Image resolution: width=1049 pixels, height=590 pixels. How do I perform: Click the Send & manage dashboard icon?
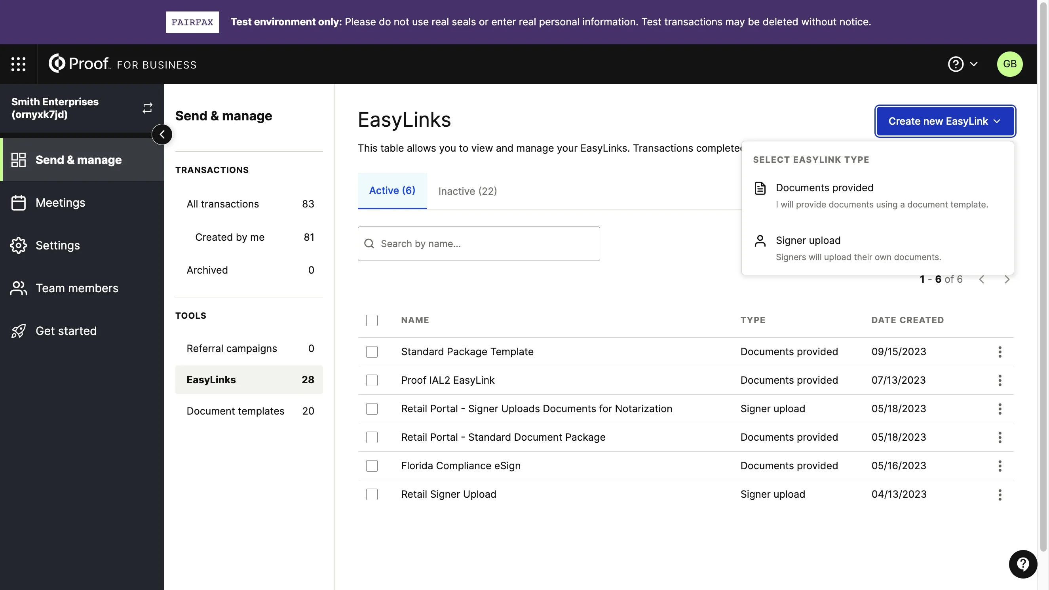18,160
